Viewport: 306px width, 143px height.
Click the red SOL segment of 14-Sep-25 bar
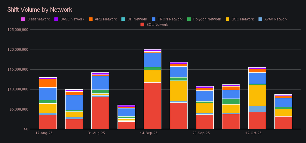click(x=153, y=105)
